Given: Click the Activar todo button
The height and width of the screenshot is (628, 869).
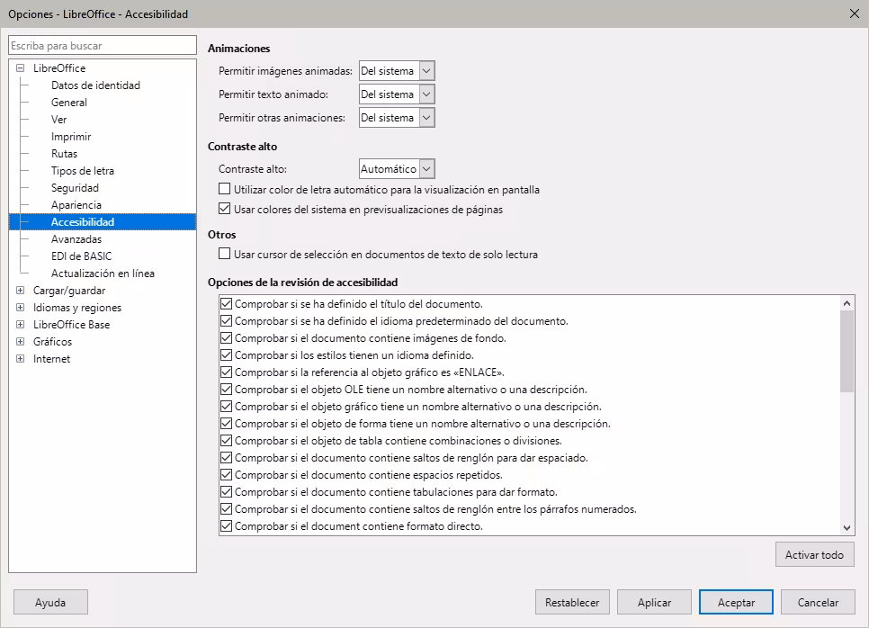Looking at the screenshot, I should point(815,555).
